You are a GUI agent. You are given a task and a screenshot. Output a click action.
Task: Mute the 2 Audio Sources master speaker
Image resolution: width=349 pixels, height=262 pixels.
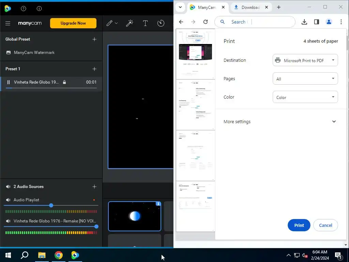coord(8,187)
